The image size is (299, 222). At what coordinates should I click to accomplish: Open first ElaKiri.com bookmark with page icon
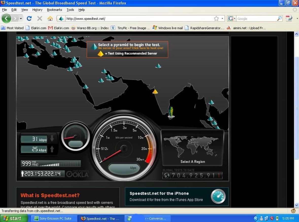[x=36, y=28]
